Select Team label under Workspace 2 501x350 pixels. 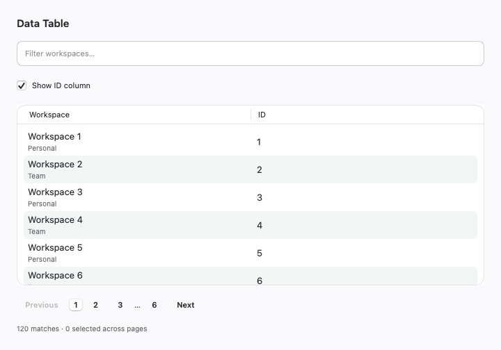[37, 176]
